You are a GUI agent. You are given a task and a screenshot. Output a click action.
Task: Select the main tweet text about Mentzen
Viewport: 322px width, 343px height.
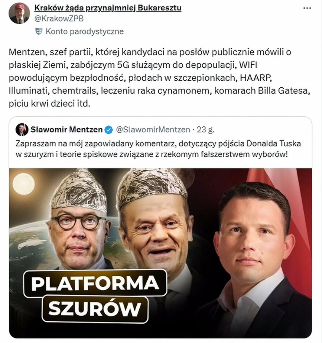(159, 78)
